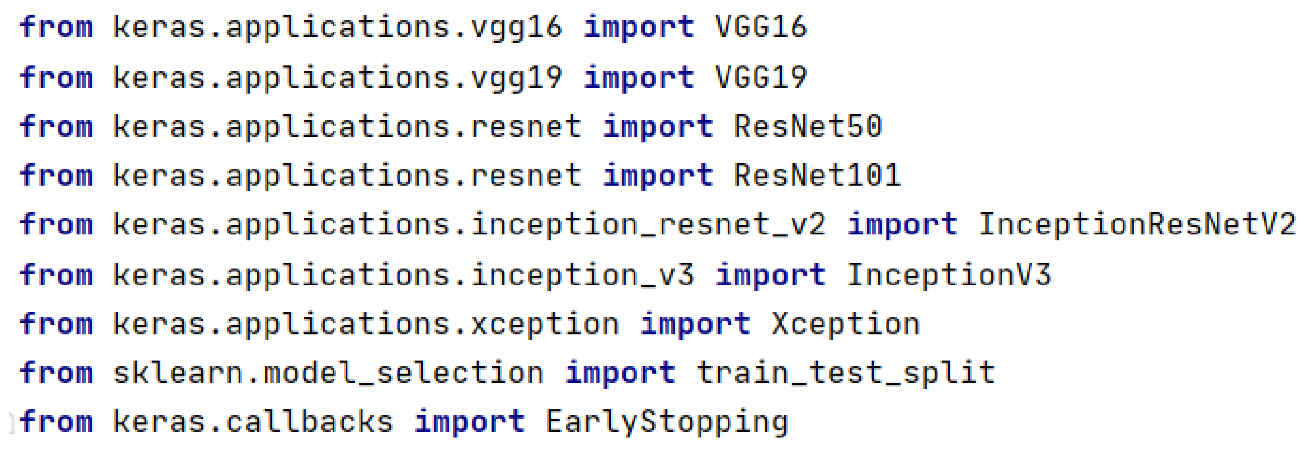Toggle fold marker beside the EarlyStopping import
The width and height of the screenshot is (1307, 449).
click(x=11, y=423)
